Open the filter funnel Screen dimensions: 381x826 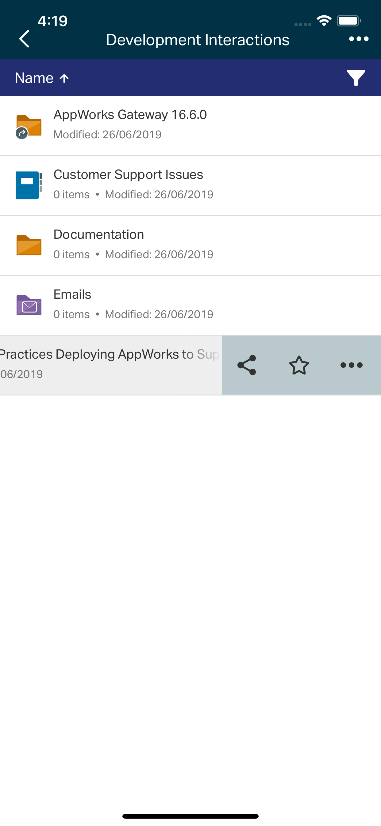[x=356, y=78]
